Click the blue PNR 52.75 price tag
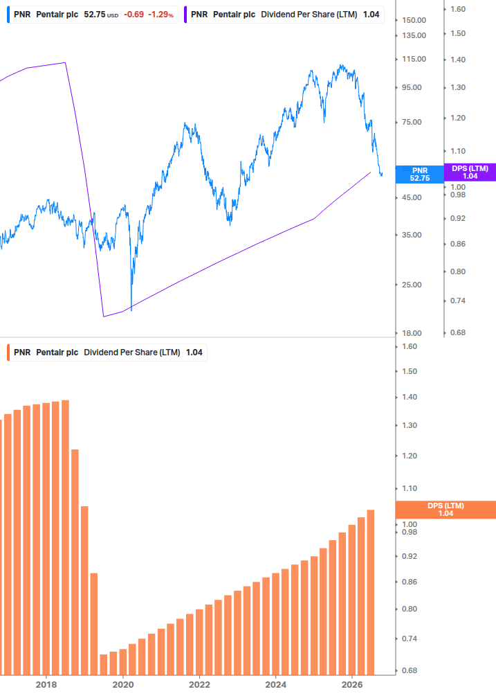Viewport: 496px width, 696px height. pos(419,175)
